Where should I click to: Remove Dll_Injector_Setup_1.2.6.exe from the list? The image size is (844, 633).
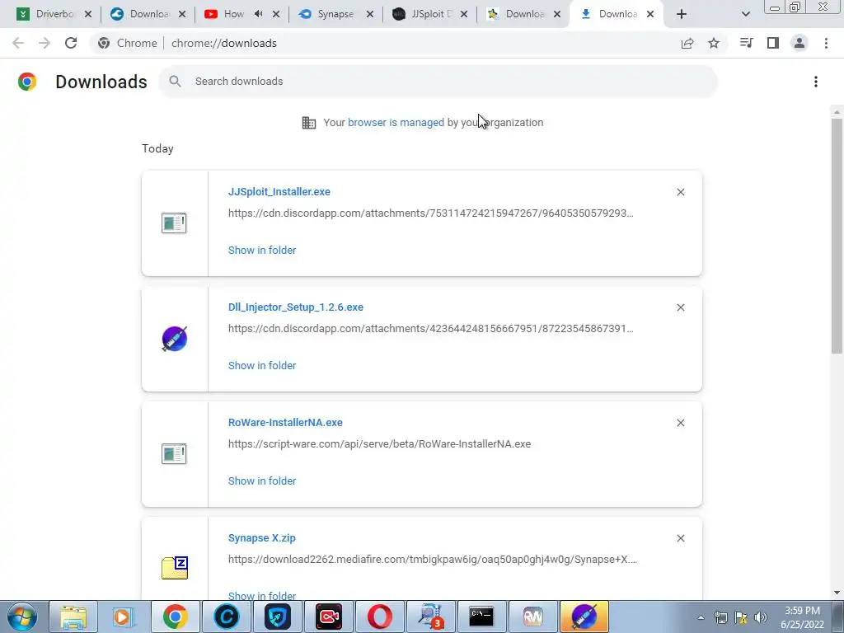coord(680,307)
